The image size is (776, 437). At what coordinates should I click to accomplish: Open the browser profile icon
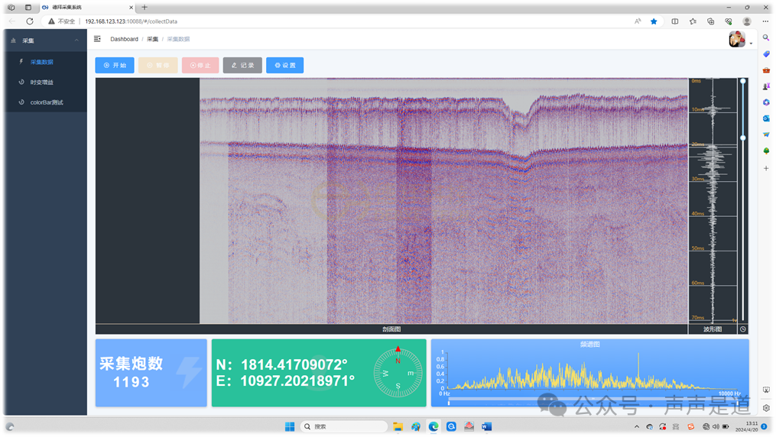[x=747, y=21]
